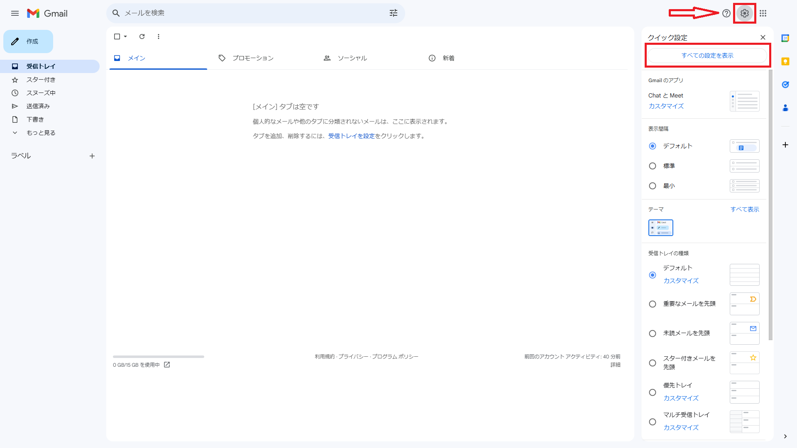797x448 pixels.
Task: Click the 作成 compose button
Action: click(x=28, y=41)
